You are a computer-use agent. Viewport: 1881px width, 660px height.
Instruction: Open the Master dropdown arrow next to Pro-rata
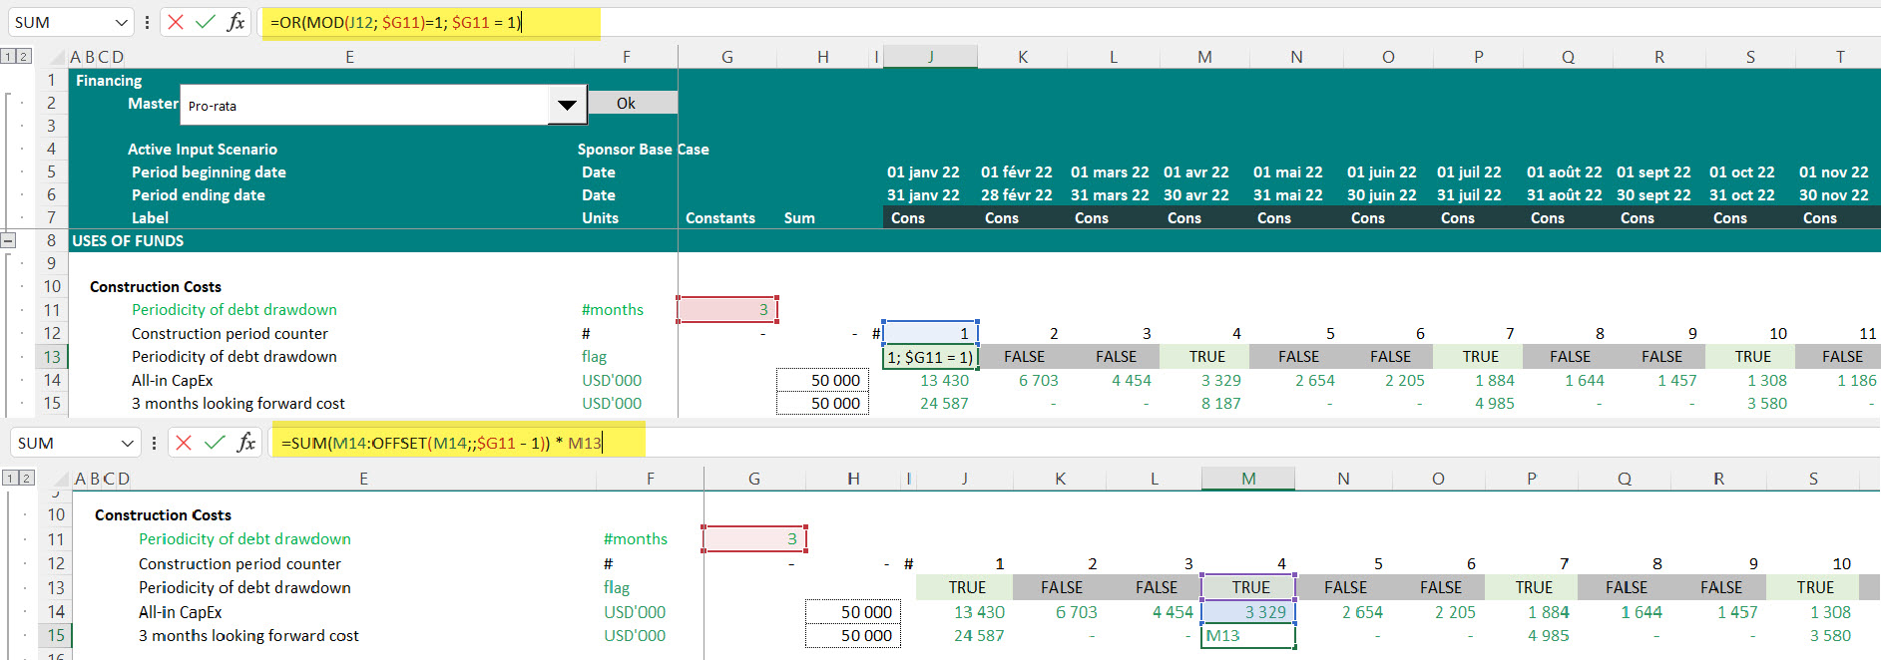[567, 105]
